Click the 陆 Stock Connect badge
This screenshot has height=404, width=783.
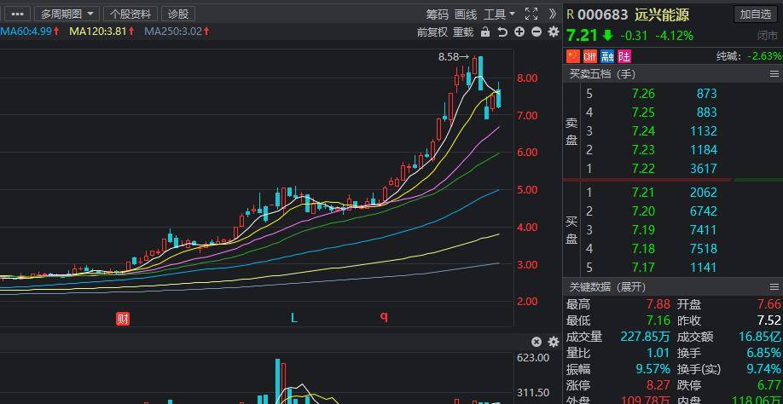coord(624,56)
